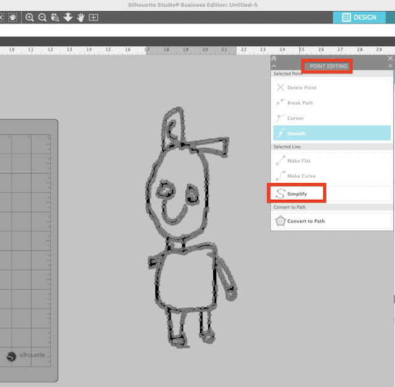
Task: Open the DESIGN tab
Action: pyautogui.click(x=359, y=17)
